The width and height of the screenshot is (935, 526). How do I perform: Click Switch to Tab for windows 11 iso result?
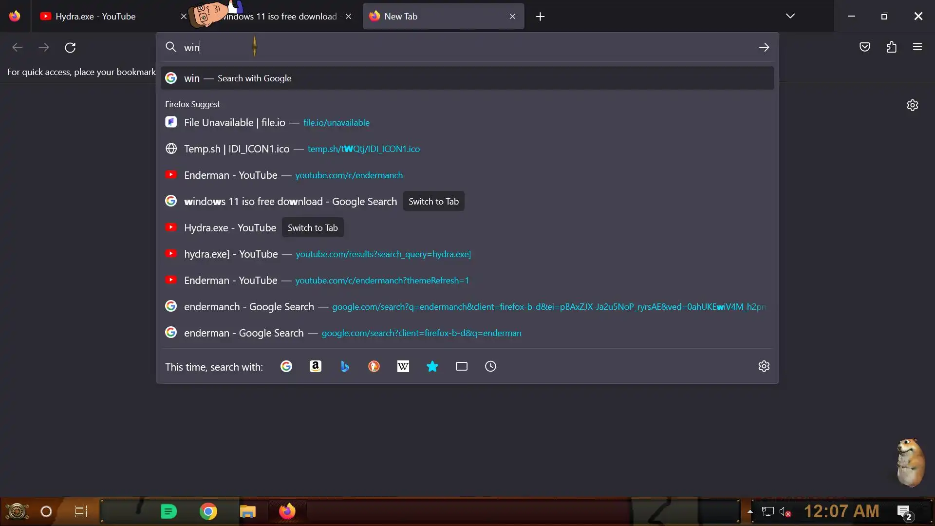pyautogui.click(x=433, y=201)
